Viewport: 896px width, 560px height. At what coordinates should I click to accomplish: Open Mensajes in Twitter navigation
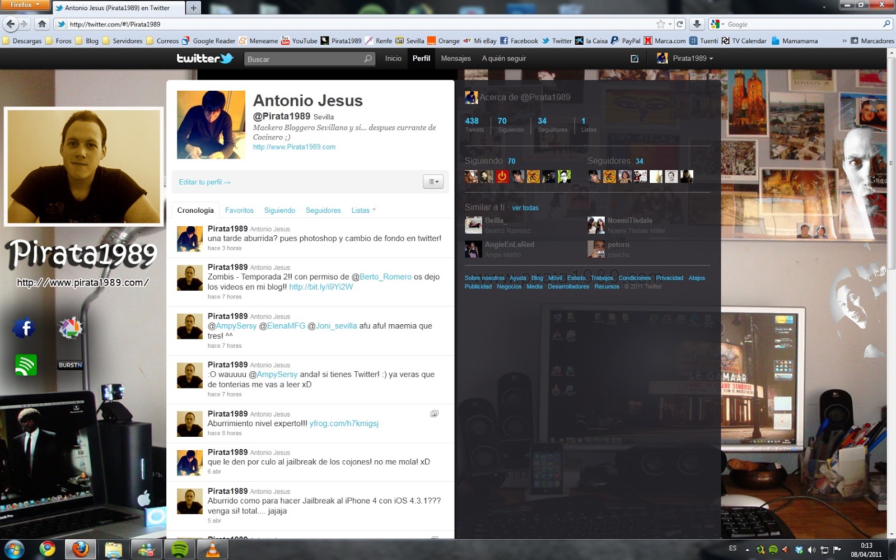coord(456,58)
